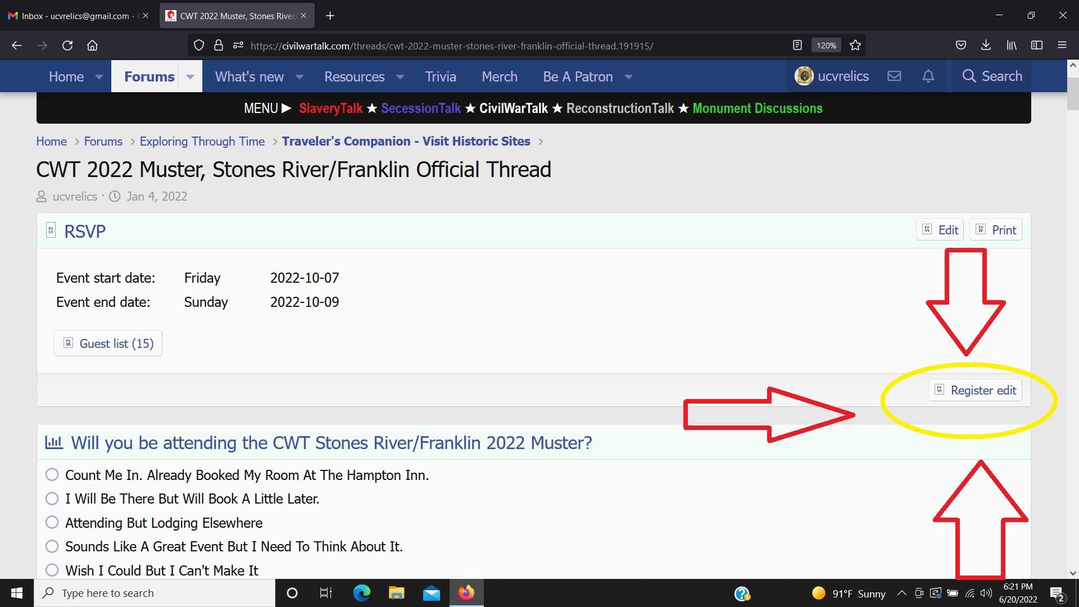Go to the Merch page

(x=500, y=76)
